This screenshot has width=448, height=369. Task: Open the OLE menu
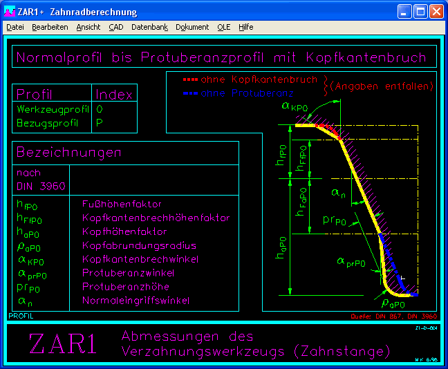[x=223, y=27]
